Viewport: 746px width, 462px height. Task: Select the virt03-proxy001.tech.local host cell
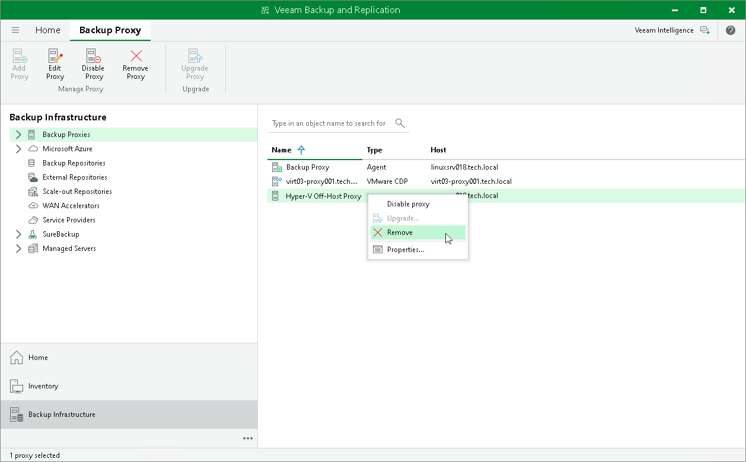[x=471, y=181]
